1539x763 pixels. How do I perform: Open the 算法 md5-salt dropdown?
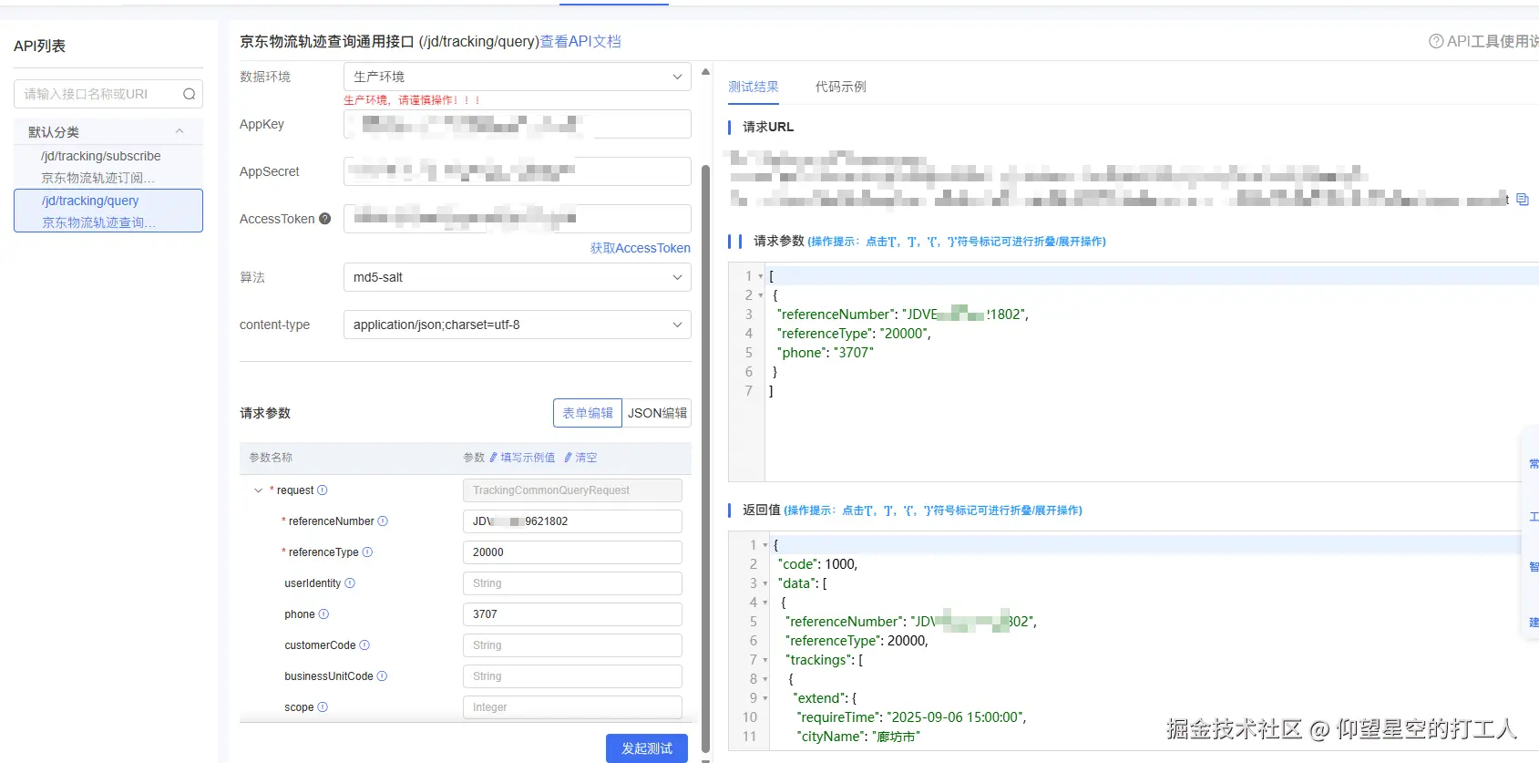tap(517, 277)
